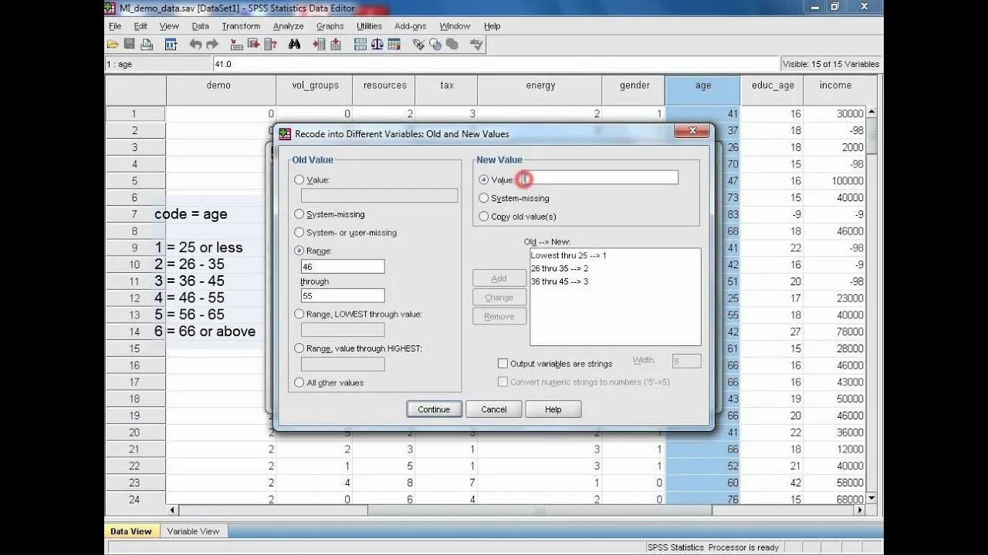
Task: Select the New Value System-missing radio button
Action: tap(484, 198)
